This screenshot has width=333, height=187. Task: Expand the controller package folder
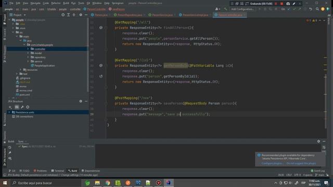[28, 49]
